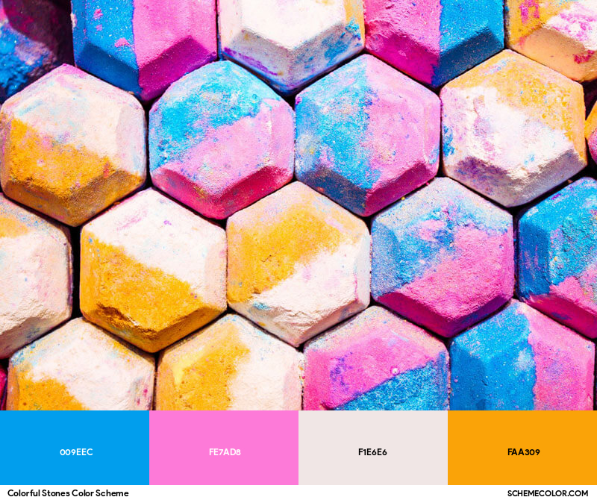This screenshot has height=500, width=597.
Task: Click the colorful stones photo
Action: [298, 205]
